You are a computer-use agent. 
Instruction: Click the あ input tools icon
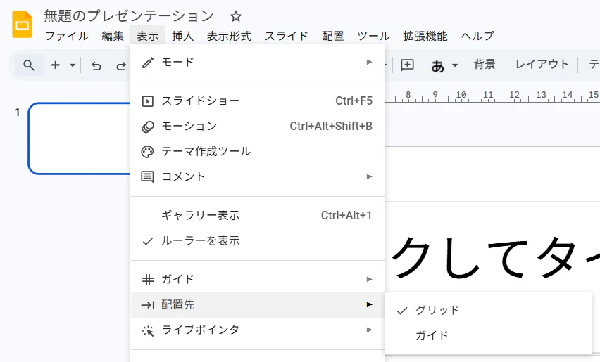click(x=438, y=65)
